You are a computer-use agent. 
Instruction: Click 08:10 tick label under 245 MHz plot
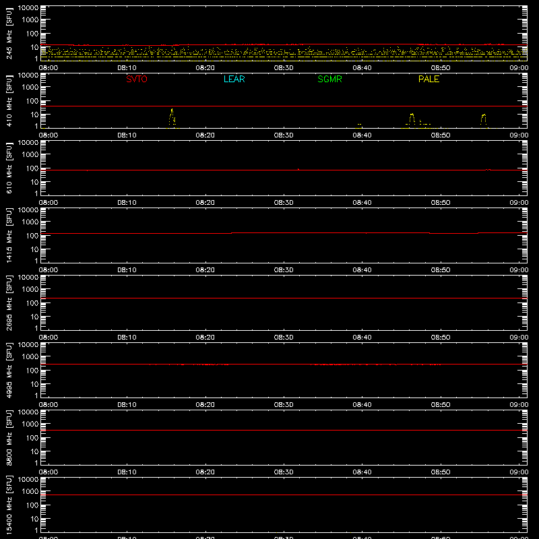[127, 68]
